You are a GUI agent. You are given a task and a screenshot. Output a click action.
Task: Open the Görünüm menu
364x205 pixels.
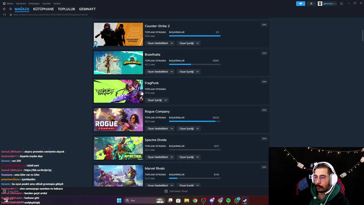coord(21,3)
